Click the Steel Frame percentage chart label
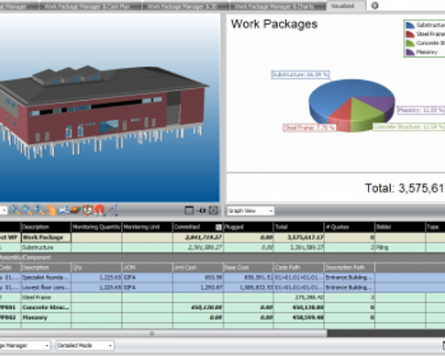Image resolution: width=445 pixels, height=356 pixels. coord(309,128)
